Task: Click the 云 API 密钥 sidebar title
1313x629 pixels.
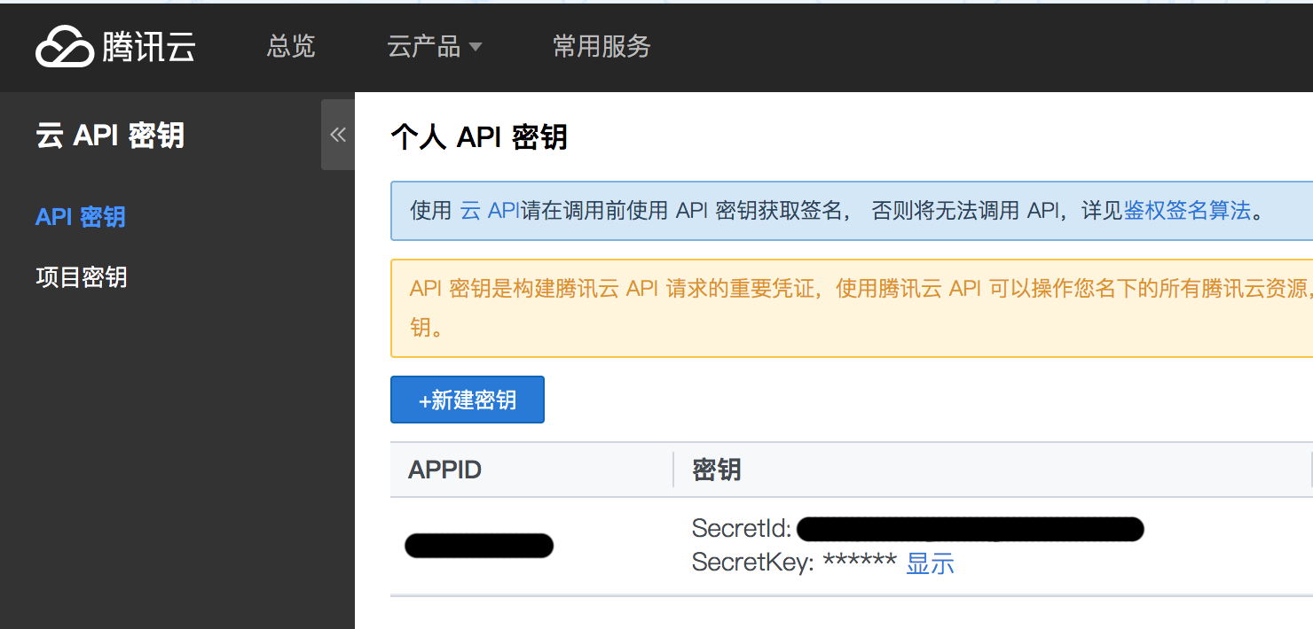Action: pyautogui.click(x=110, y=136)
